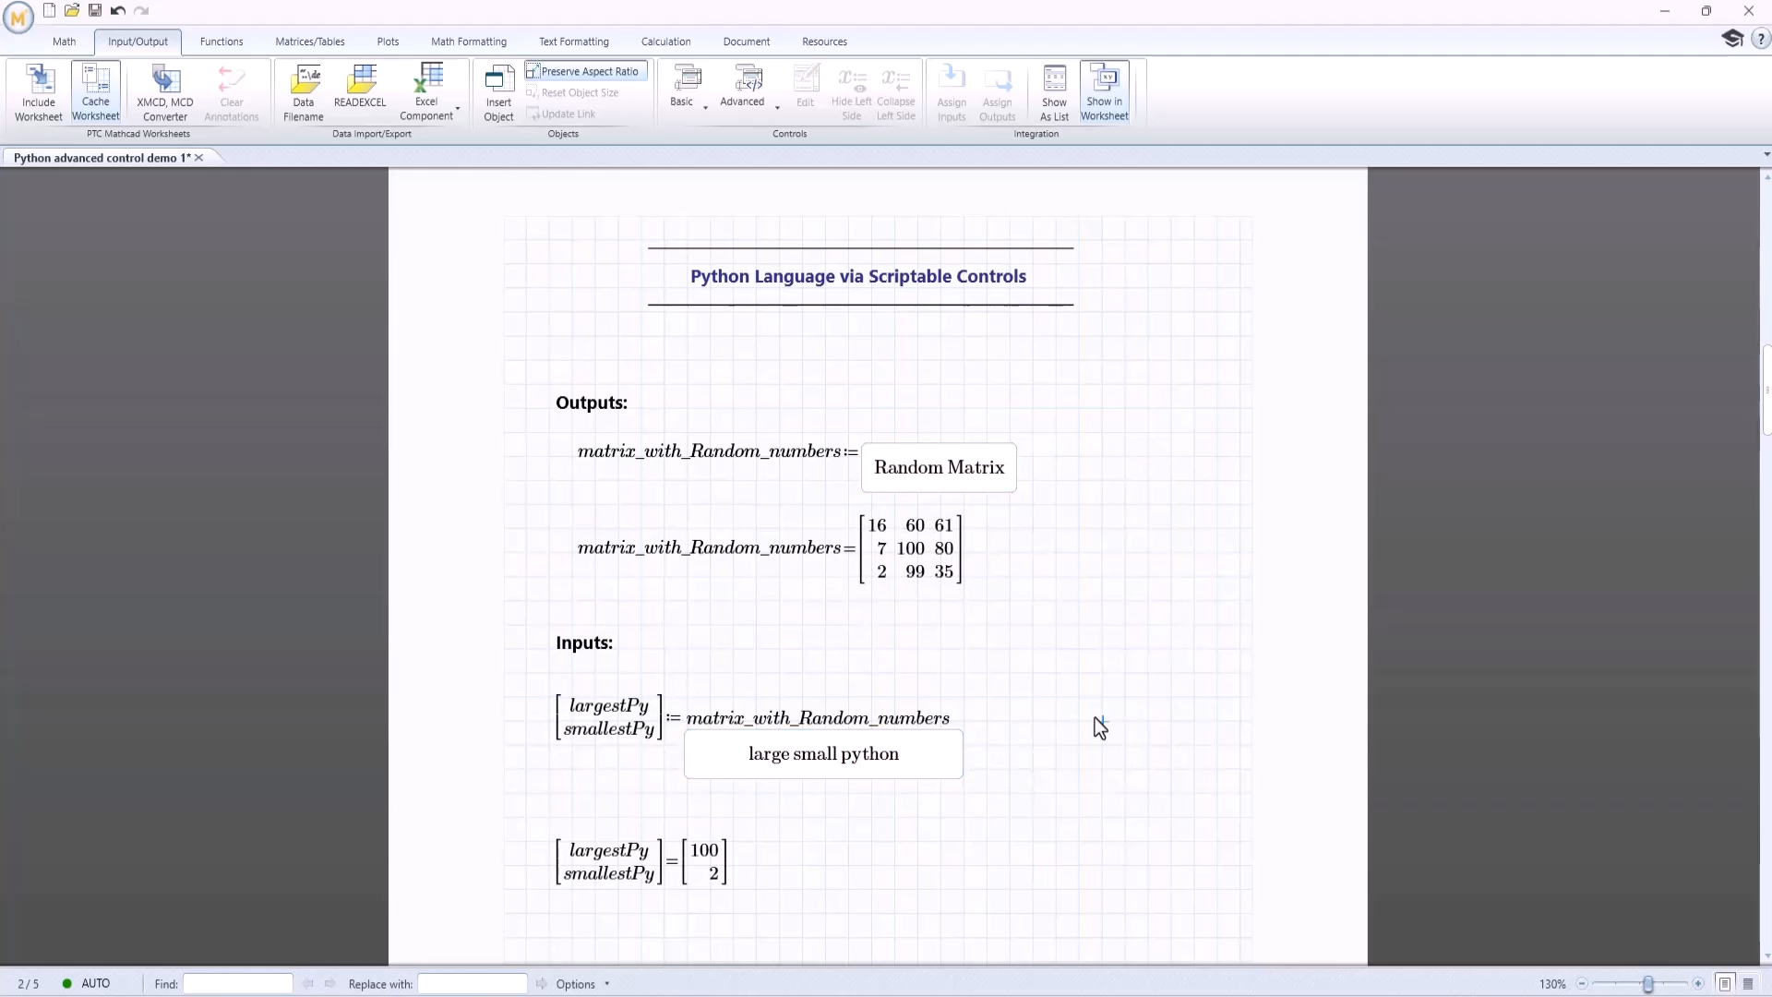
Task: Select the Cache Worksheet tool
Action: pyautogui.click(x=95, y=90)
